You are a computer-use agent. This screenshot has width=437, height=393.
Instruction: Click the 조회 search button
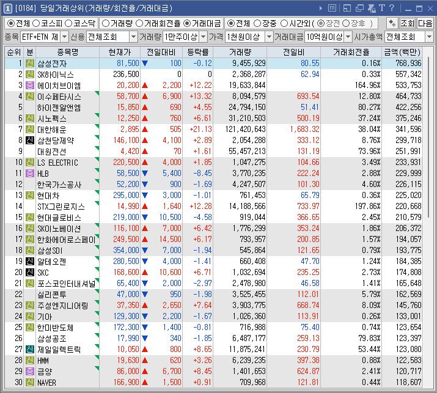click(x=408, y=23)
